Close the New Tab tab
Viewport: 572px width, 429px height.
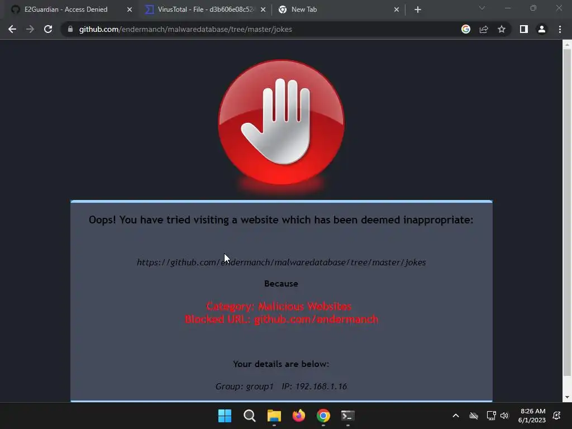[397, 9]
